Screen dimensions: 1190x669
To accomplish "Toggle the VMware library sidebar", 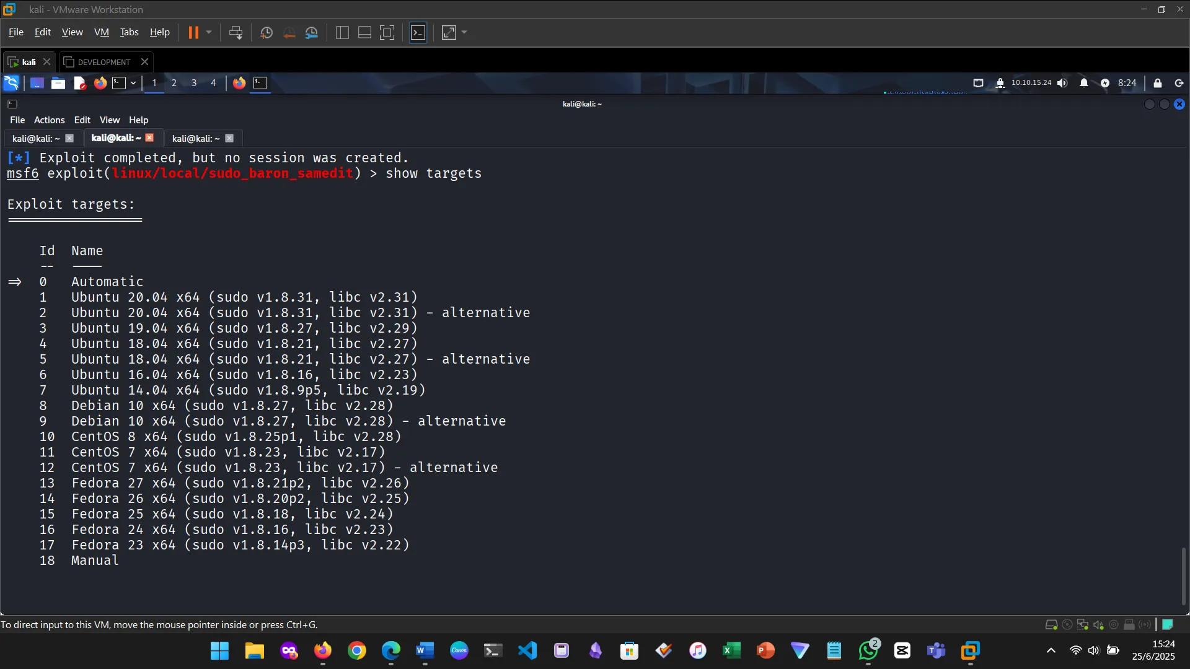I will (342, 32).
